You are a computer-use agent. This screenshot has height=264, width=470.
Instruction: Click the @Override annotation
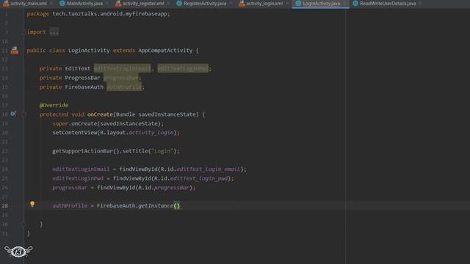point(54,105)
